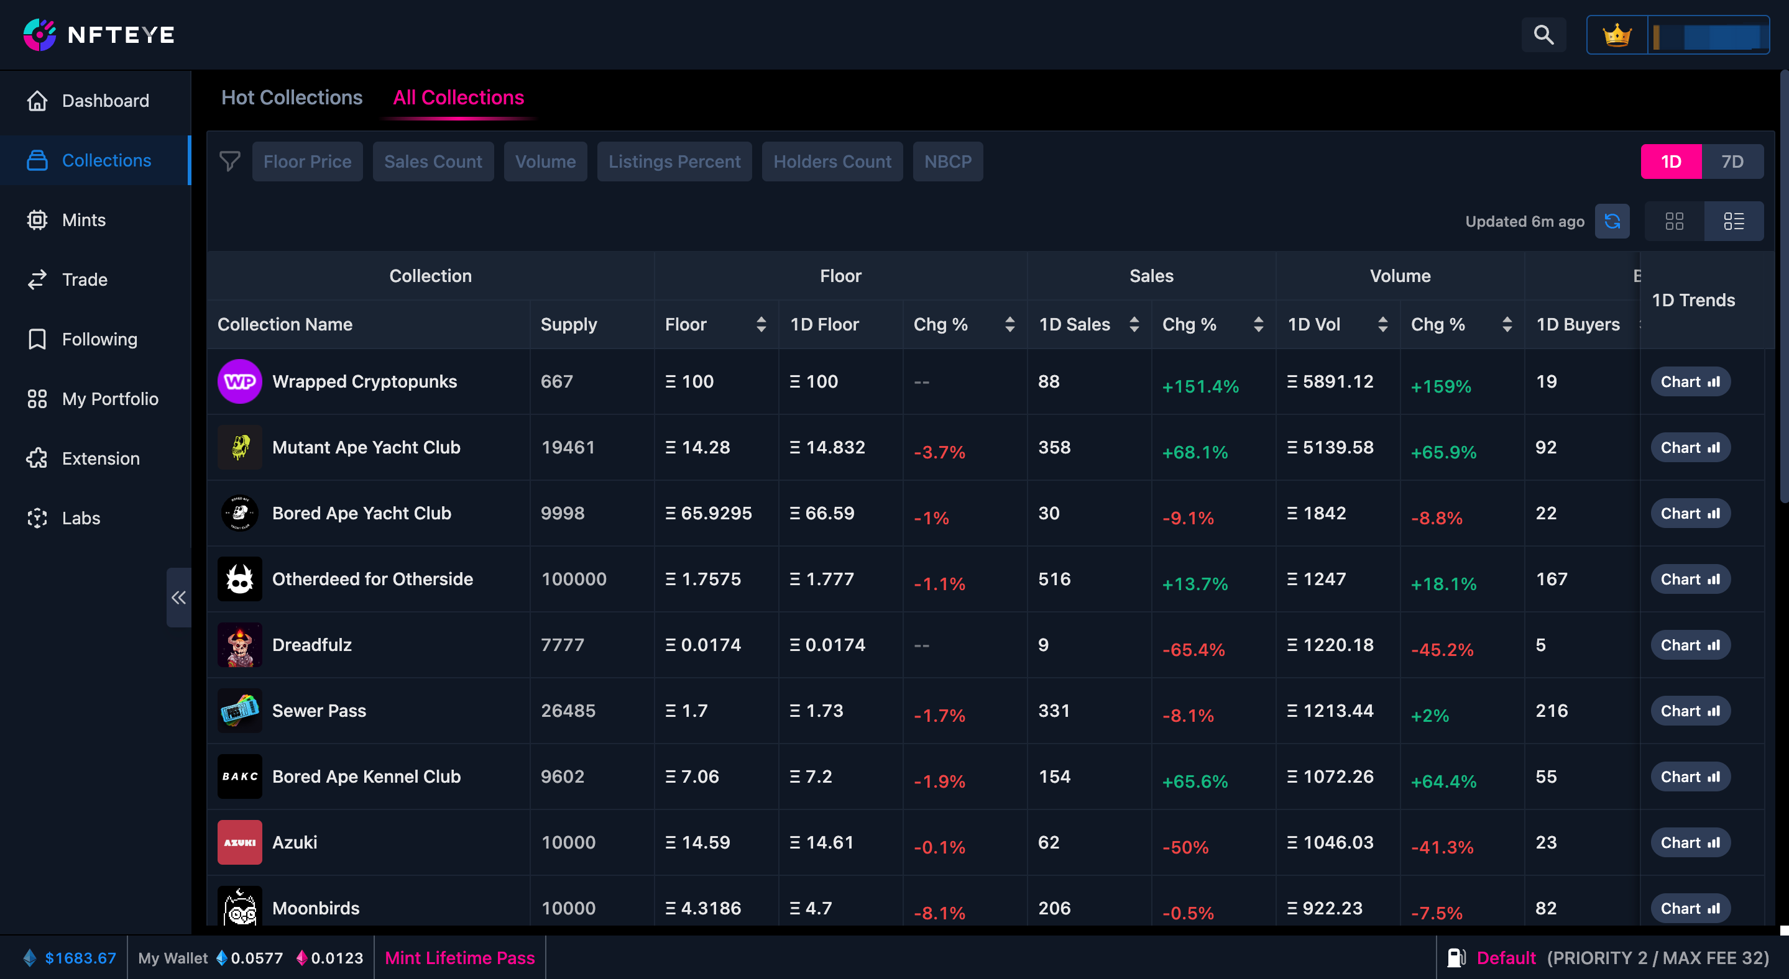Viewport: 1789px width, 979px height.
Task: Open Mints from the sidebar
Action: pos(83,220)
